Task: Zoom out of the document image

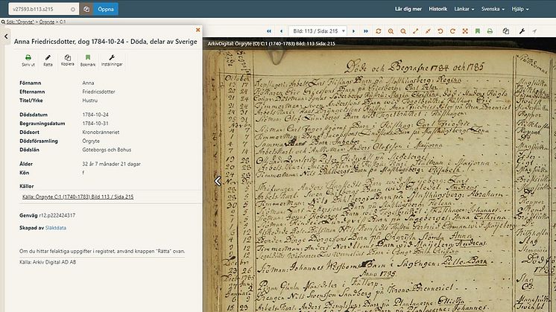Action: (403, 31)
